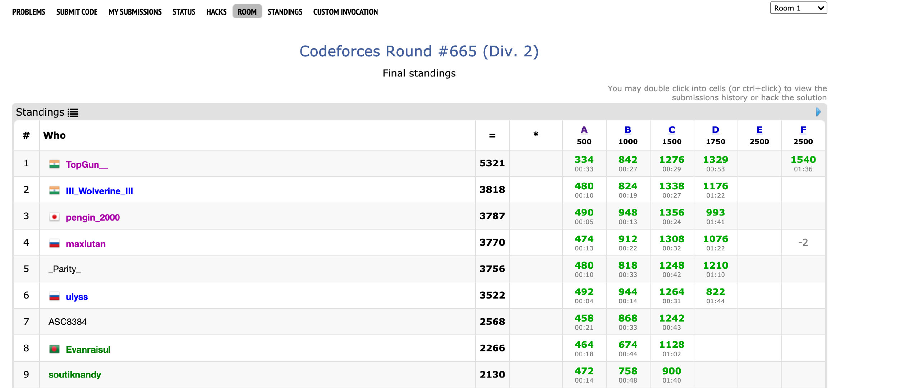Click total score 2568
The image size is (905, 388).
pyautogui.click(x=492, y=322)
